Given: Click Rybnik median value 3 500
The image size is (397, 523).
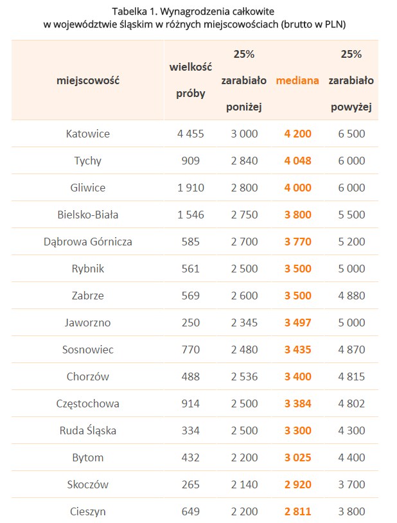Looking at the screenshot, I should pyautogui.click(x=297, y=269).
